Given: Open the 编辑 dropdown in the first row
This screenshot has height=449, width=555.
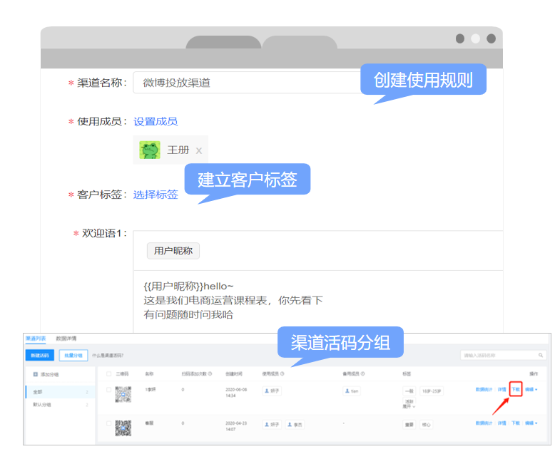Looking at the screenshot, I should pyautogui.click(x=530, y=390).
